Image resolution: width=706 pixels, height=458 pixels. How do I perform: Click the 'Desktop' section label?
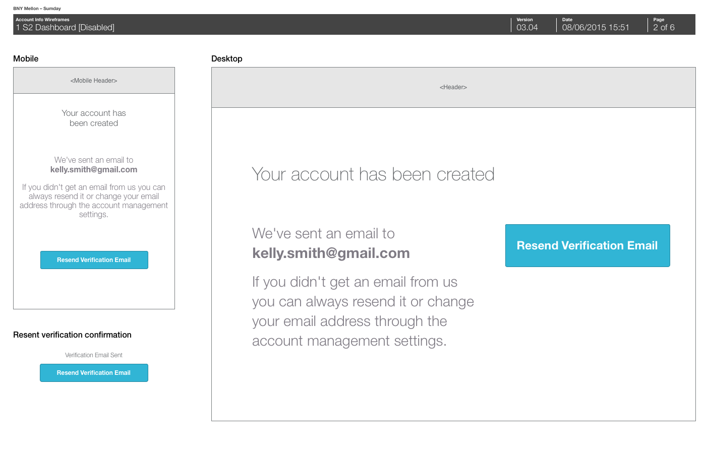pyautogui.click(x=227, y=58)
